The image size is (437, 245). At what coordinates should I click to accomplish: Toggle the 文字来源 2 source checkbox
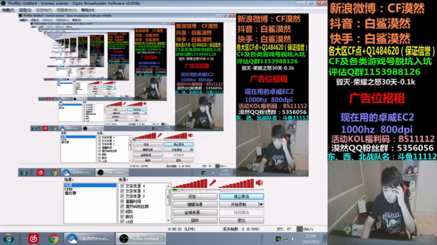click(x=122, y=196)
